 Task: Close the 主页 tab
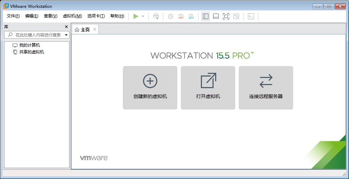point(95,29)
